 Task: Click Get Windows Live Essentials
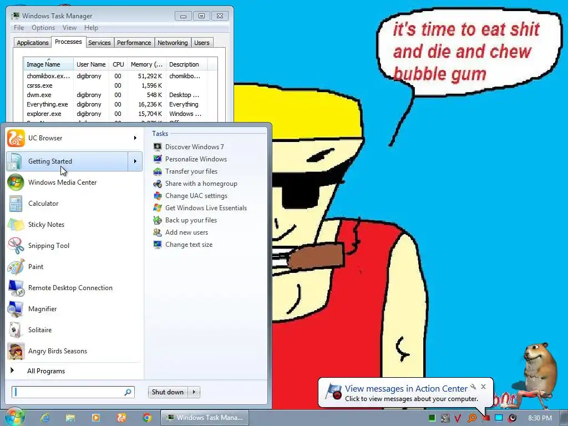pyautogui.click(x=200, y=208)
